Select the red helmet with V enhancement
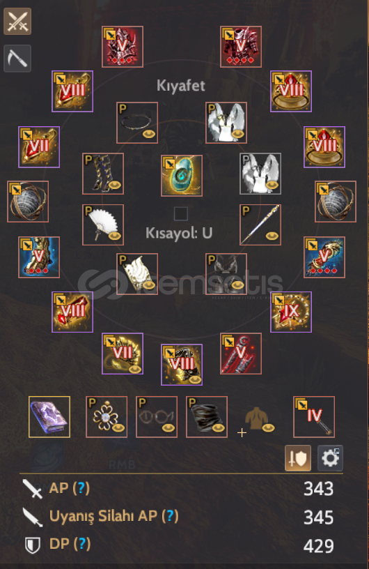 point(123,47)
